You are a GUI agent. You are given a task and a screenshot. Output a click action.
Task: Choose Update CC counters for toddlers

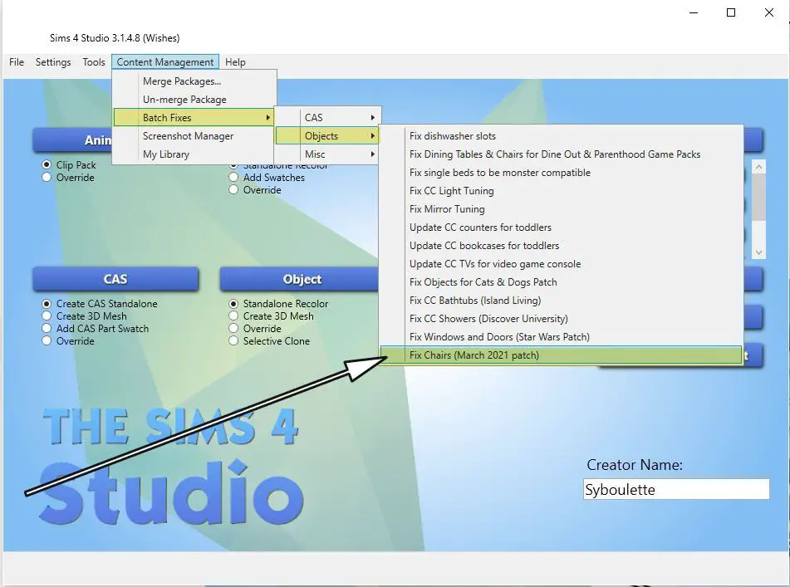pyautogui.click(x=562, y=227)
